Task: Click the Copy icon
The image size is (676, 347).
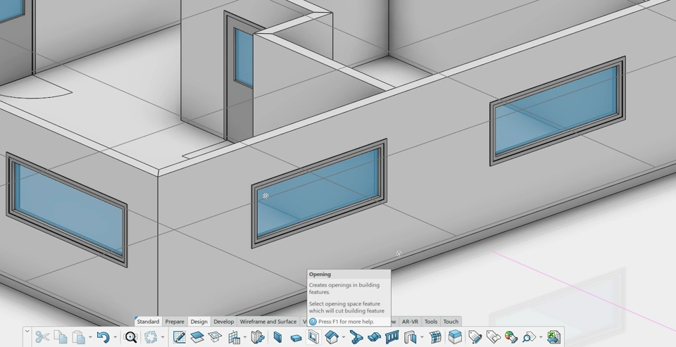Action: click(x=61, y=336)
